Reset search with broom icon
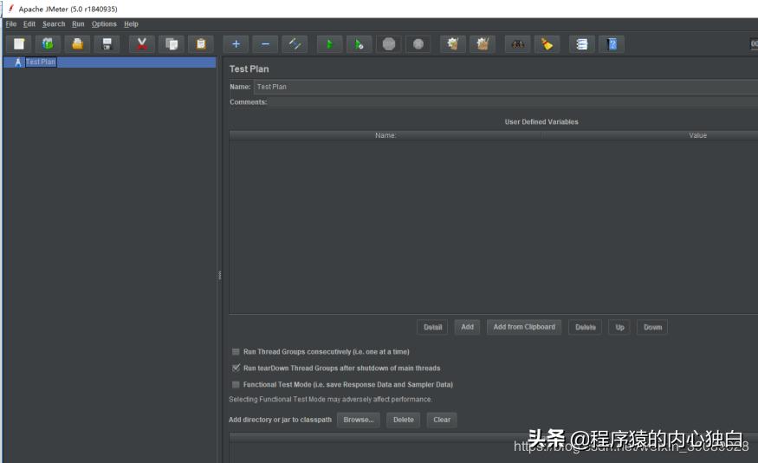 pos(547,44)
